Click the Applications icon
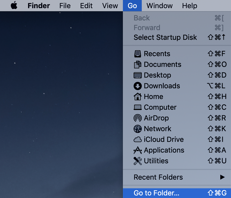 (x=138, y=150)
